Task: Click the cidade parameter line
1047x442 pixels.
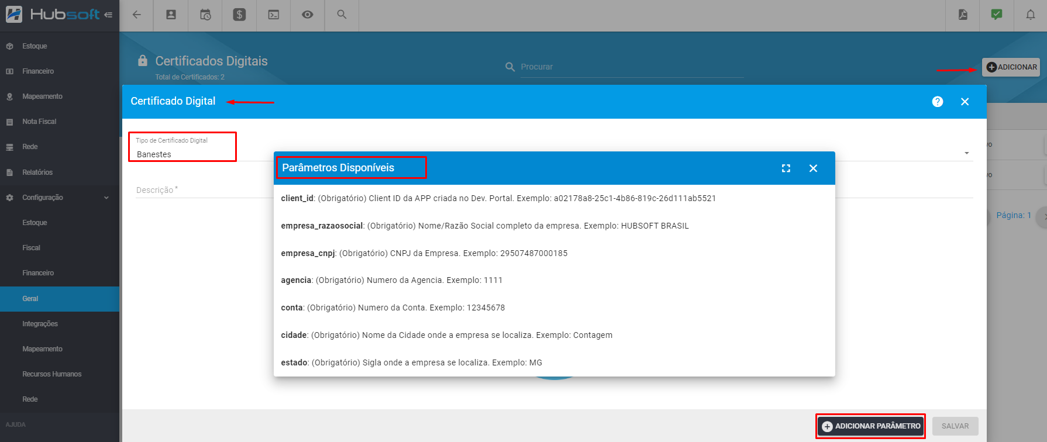Action: [446, 335]
